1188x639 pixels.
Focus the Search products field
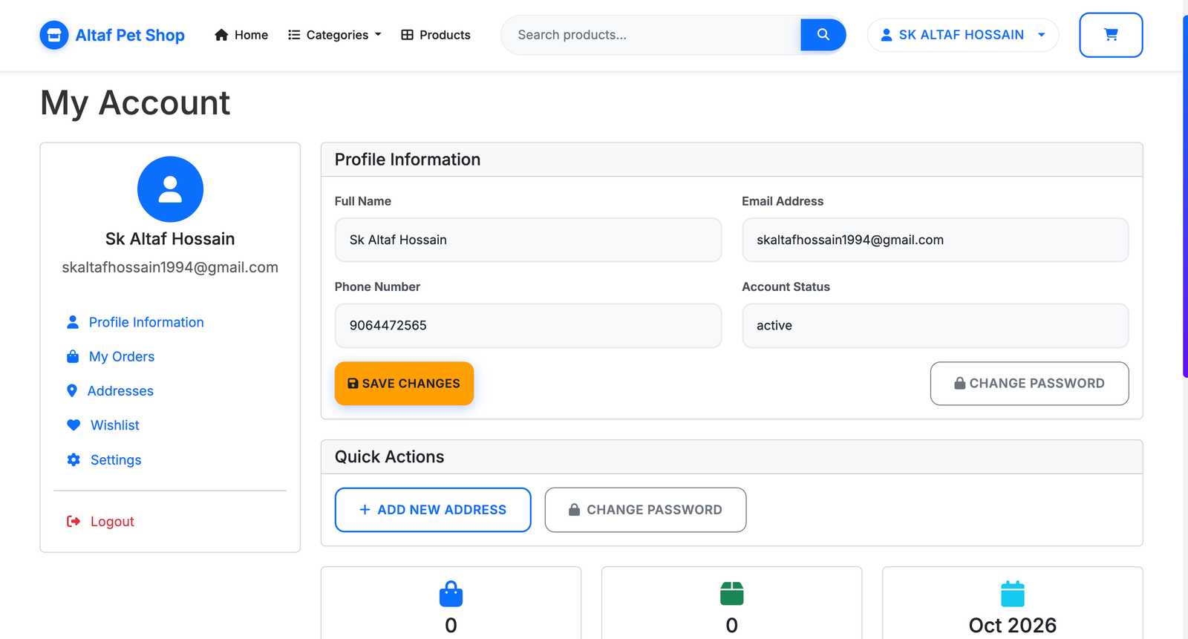coord(651,35)
